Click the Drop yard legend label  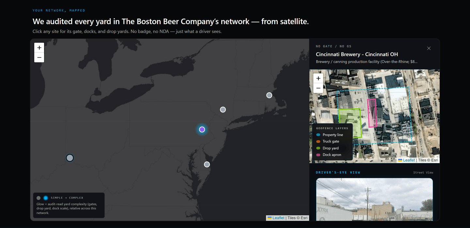(331, 148)
